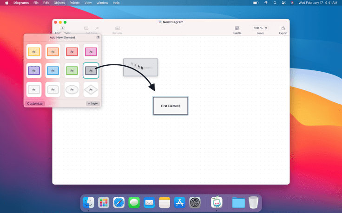Open the Edit menu
This screenshot has height=213, width=342.
click(46, 3)
